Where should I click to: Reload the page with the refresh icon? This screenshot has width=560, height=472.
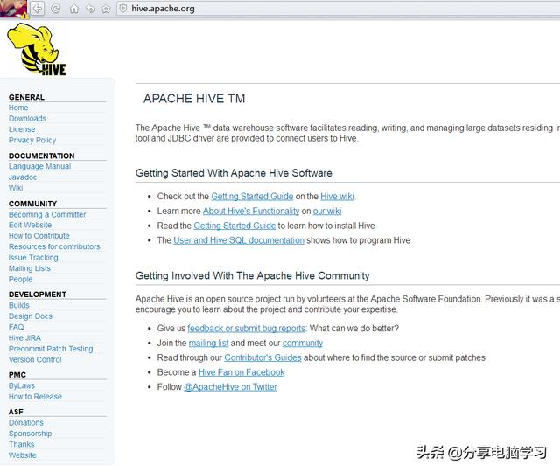[x=56, y=9]
